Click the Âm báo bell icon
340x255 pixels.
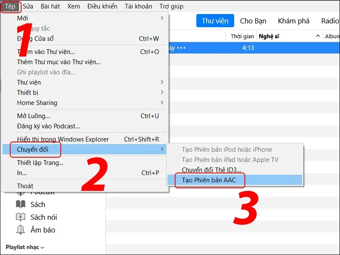(21, 230)
